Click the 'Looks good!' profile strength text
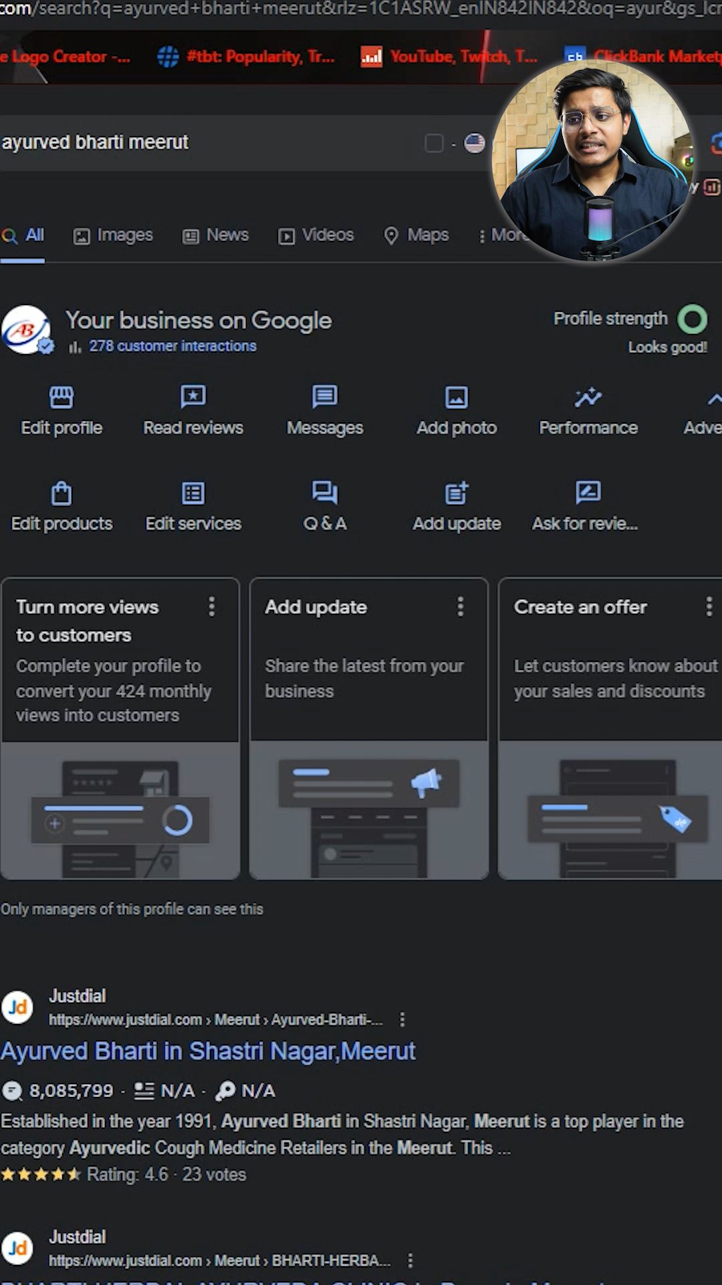This screenshot has width=722, height=1285. [x=667, y=347]
